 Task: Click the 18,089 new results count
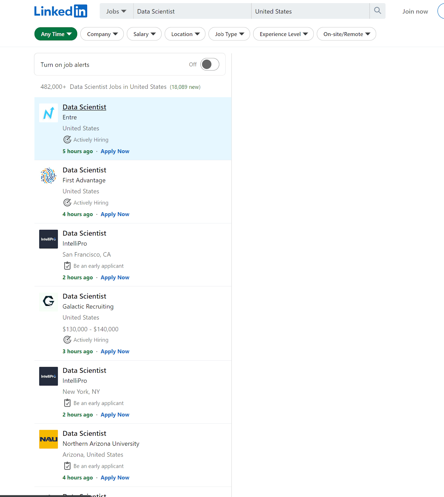(x=185, y=87)
